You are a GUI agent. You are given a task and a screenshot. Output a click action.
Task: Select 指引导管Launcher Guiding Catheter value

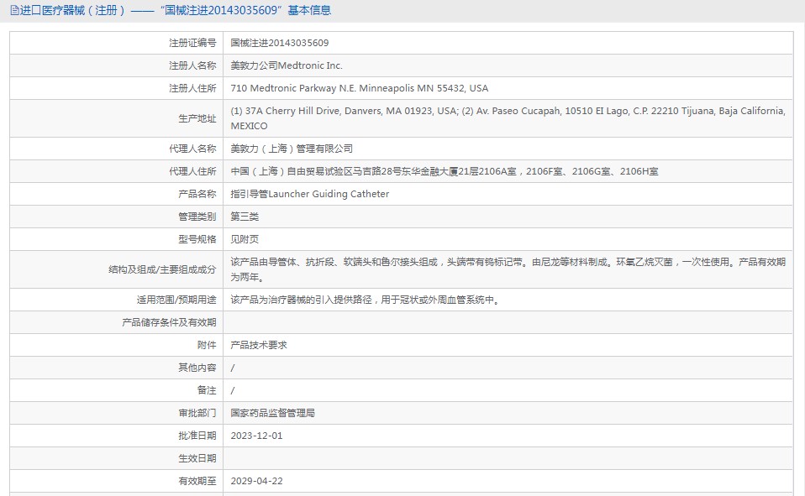(309, 194)
